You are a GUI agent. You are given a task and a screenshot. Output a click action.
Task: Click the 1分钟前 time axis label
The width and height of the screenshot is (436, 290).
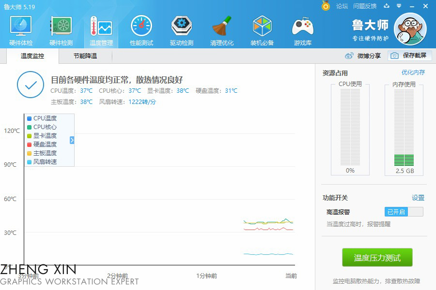[x=206, y=276]
